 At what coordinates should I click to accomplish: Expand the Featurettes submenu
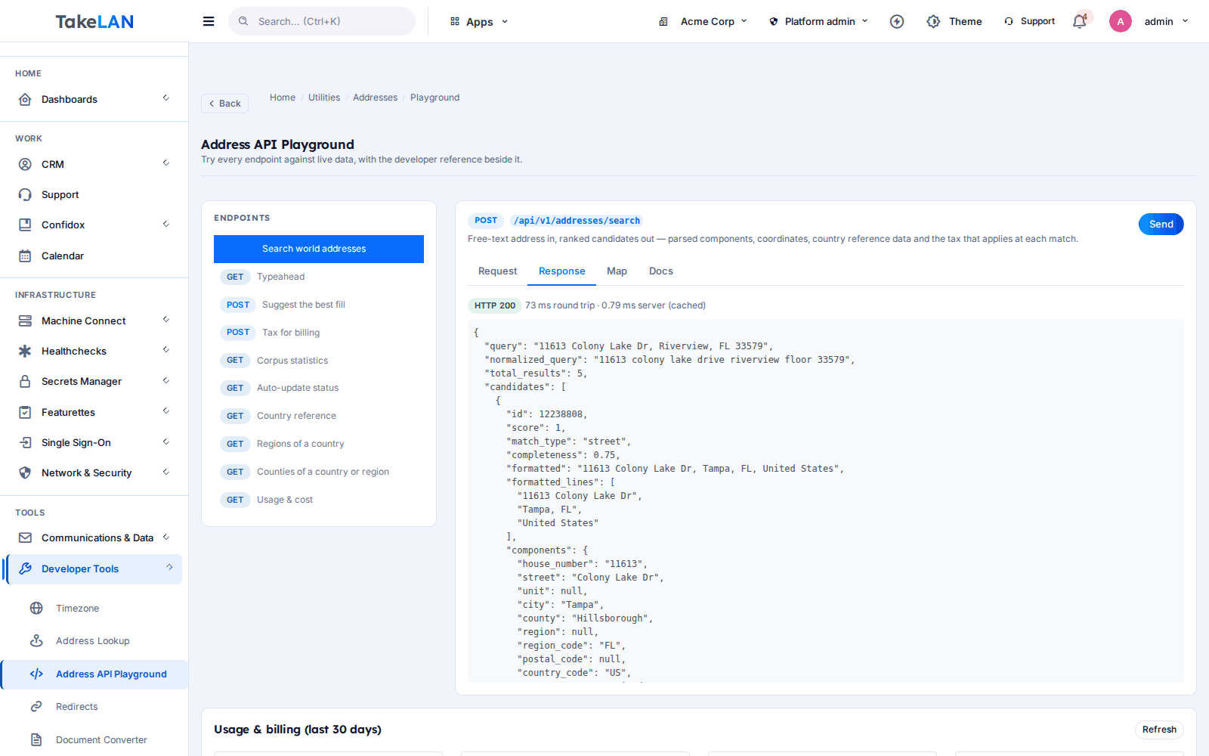coord(165,411)
